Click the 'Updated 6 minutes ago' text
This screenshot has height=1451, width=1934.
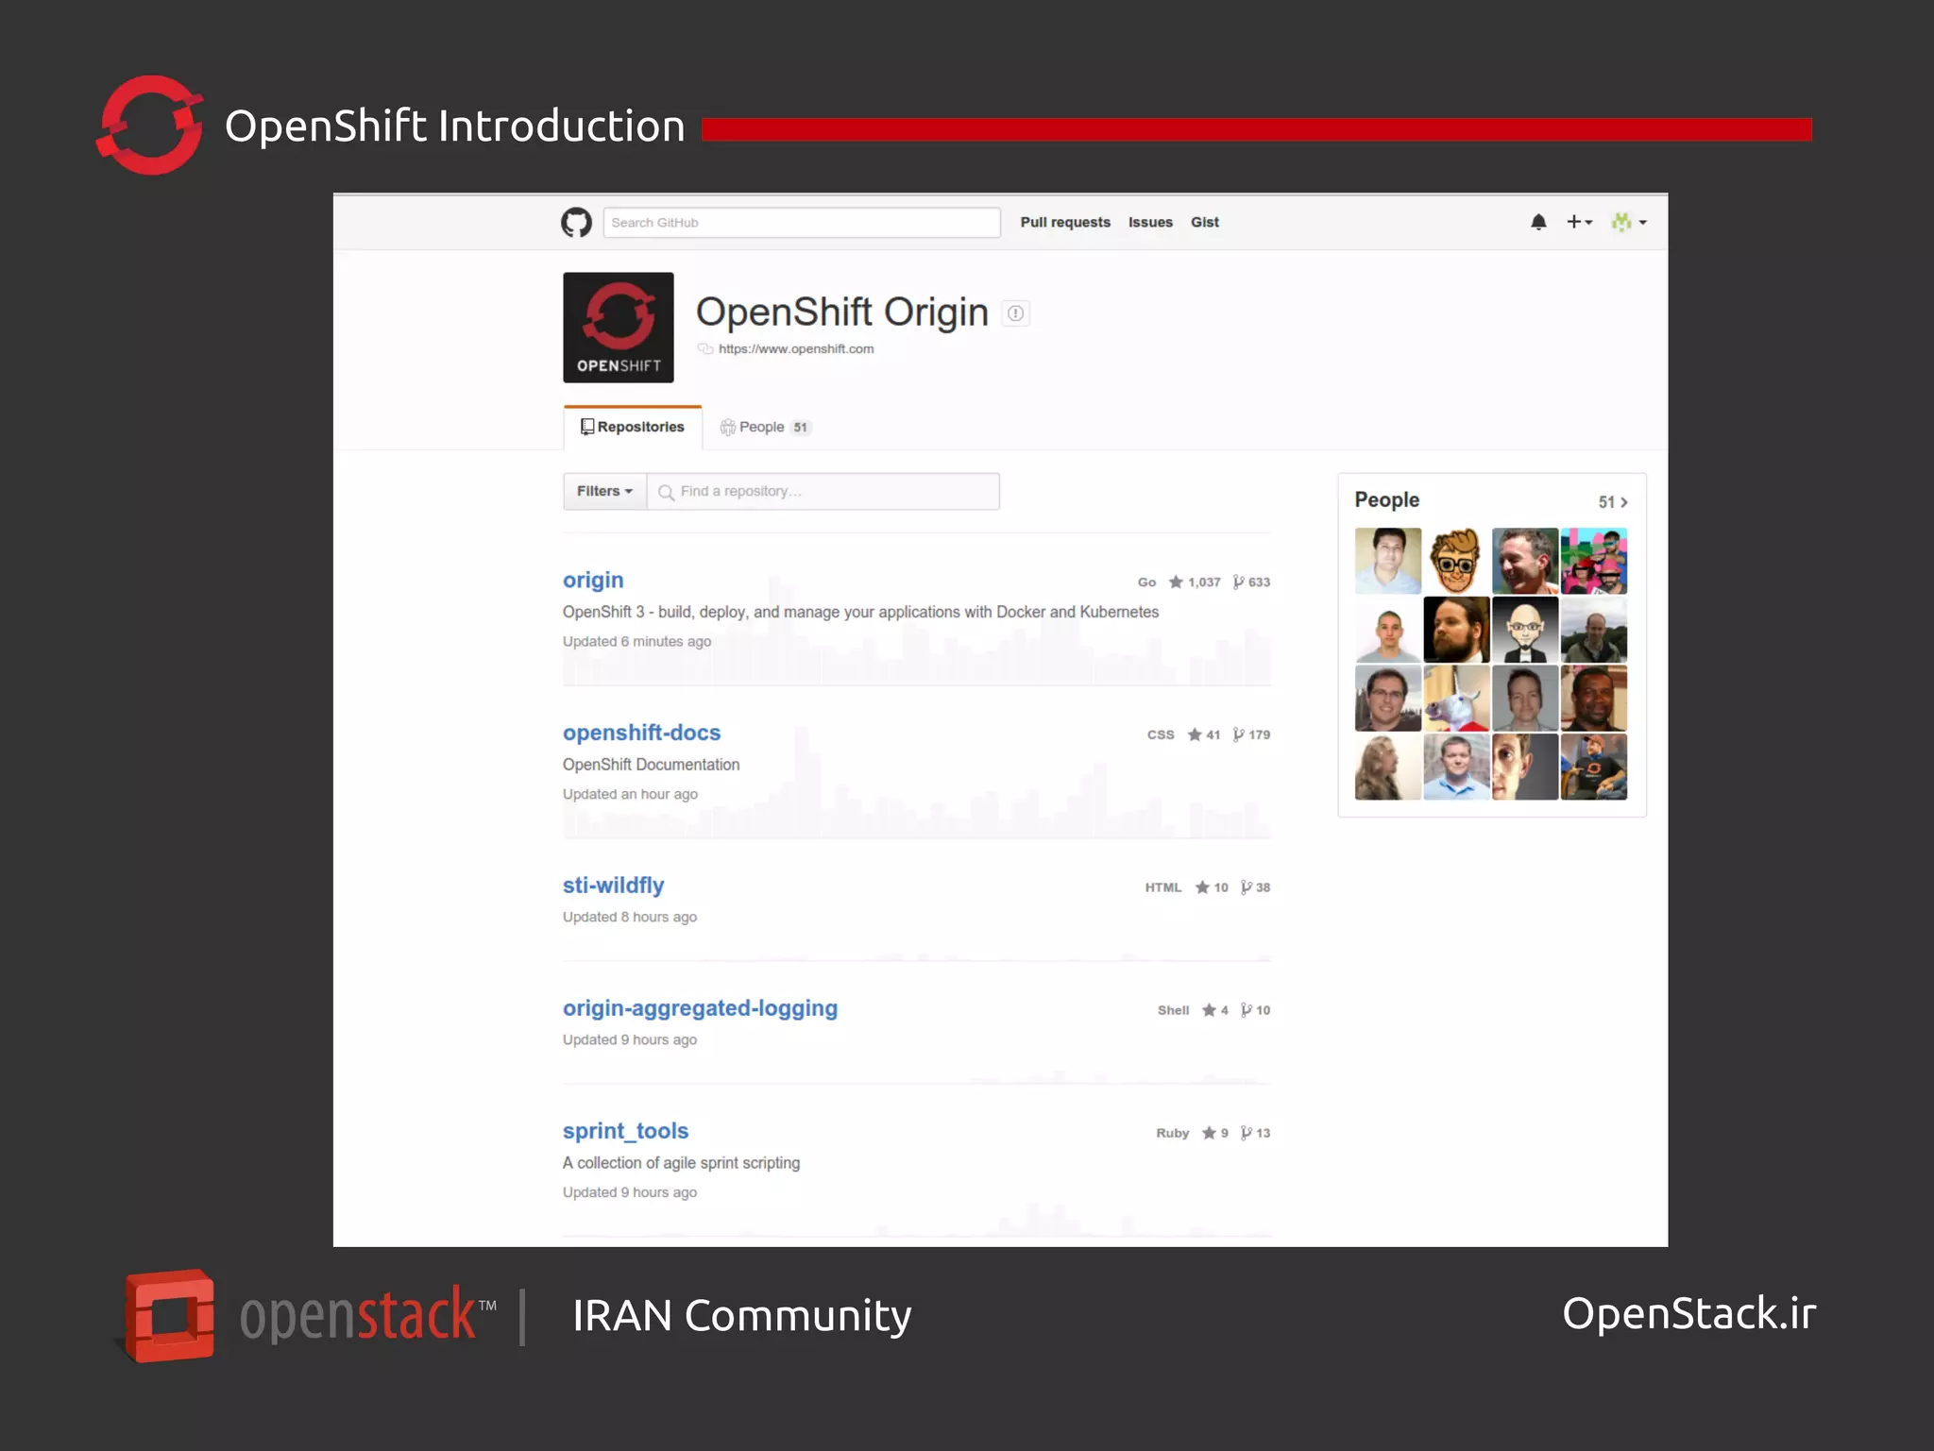[636, 641]
